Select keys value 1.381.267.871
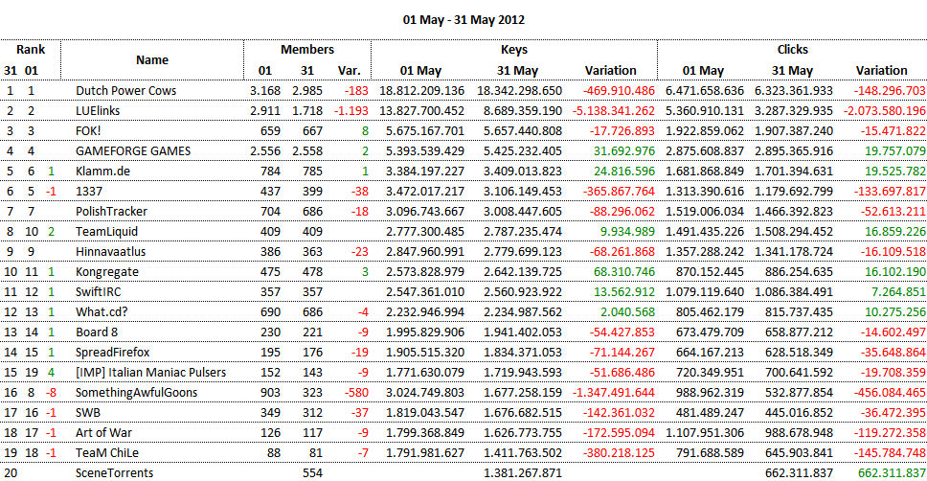 click(523, 472)
